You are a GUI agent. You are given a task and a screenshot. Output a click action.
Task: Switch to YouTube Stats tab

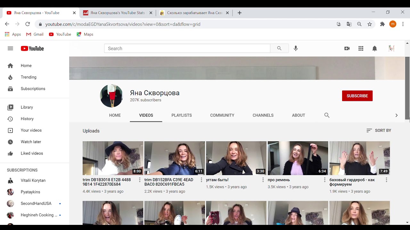click(x=118, y=13)
